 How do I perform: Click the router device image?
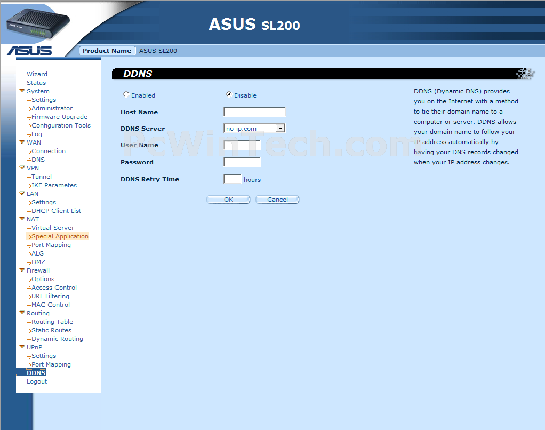coord(37,23)
